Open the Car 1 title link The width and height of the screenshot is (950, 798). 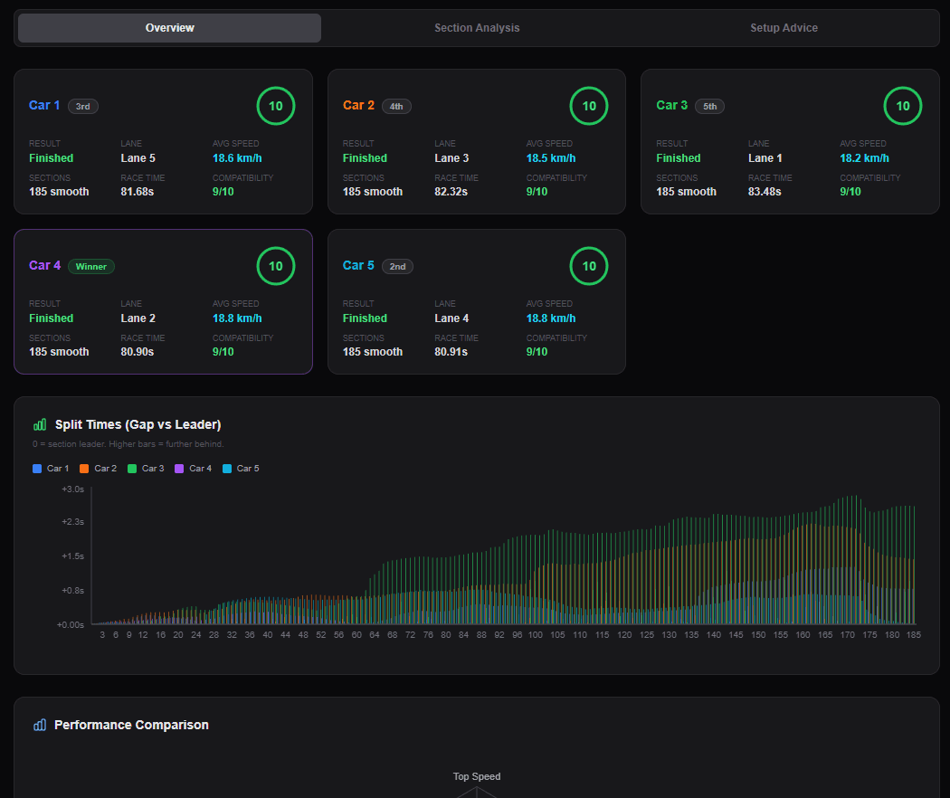coord(44,106)
